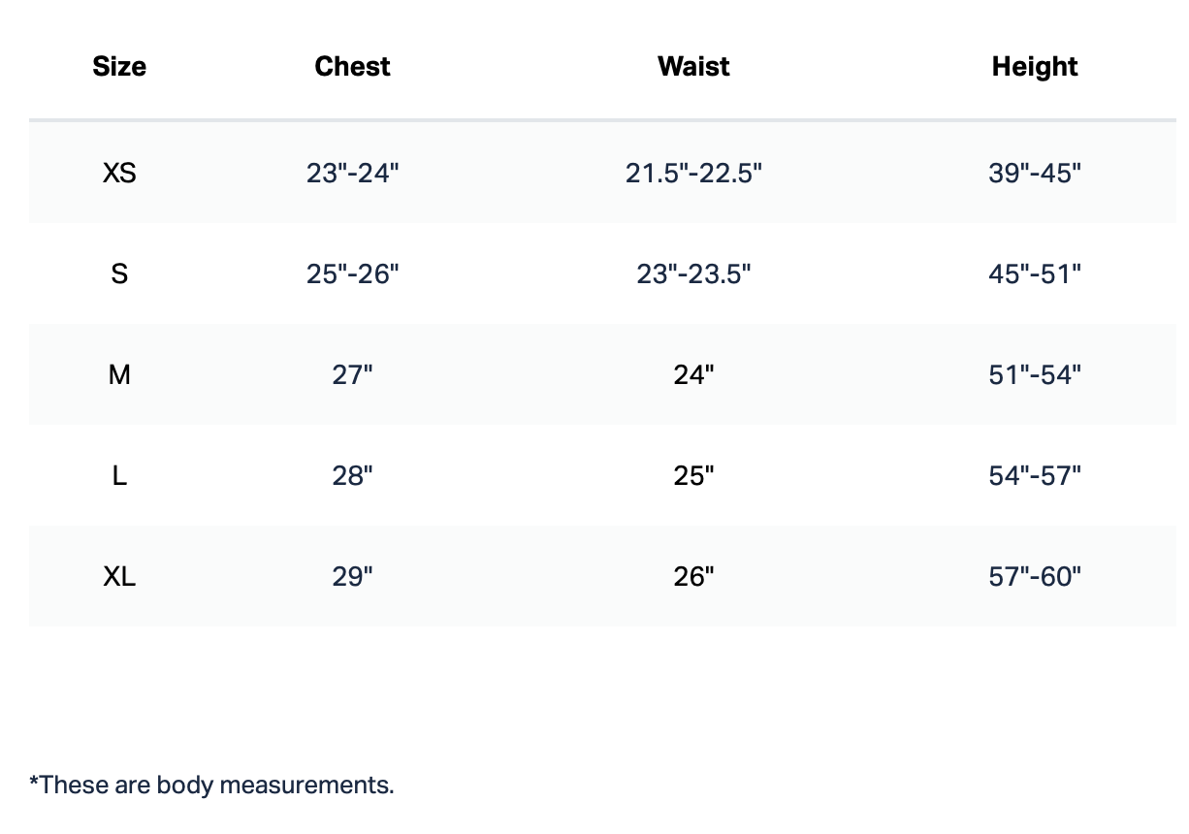Screen dimensions: 1189x834
Task: Click the XS waist value 21.5"-22.5"
Action: 693,174
